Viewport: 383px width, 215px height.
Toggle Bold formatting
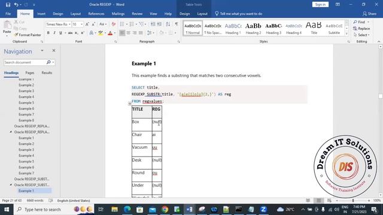click(x=48, y=33)
